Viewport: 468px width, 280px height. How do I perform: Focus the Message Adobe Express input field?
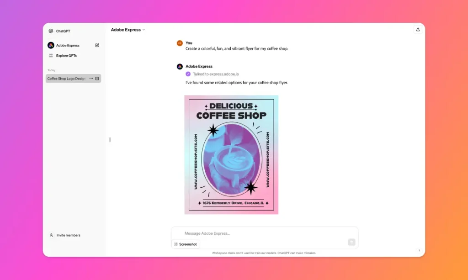point(261,233)
